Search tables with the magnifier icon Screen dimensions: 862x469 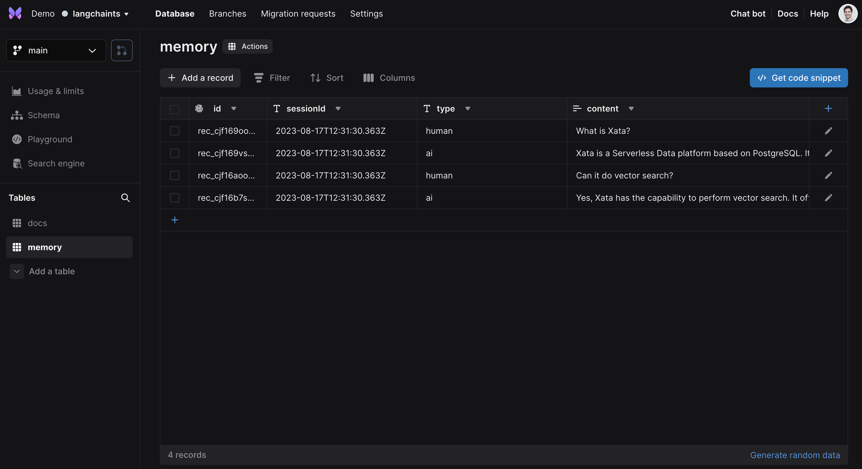point(125,198)
